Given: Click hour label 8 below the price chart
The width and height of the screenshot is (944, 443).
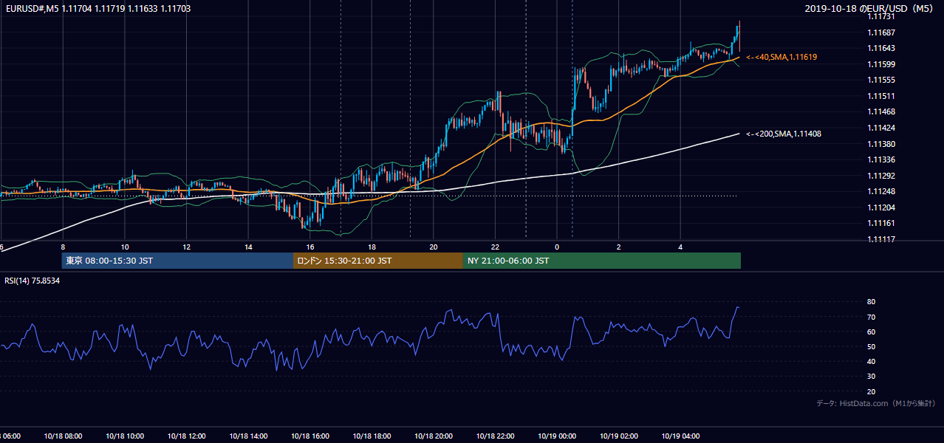Looking at the screenshot, I should pyautogui.click(x=63, y=247).
